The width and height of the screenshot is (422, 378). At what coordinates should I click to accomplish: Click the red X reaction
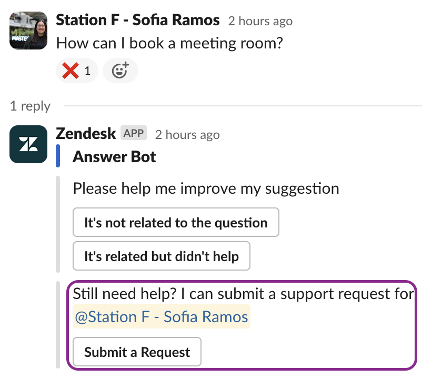pyautogui.click(x=77, y=71)
